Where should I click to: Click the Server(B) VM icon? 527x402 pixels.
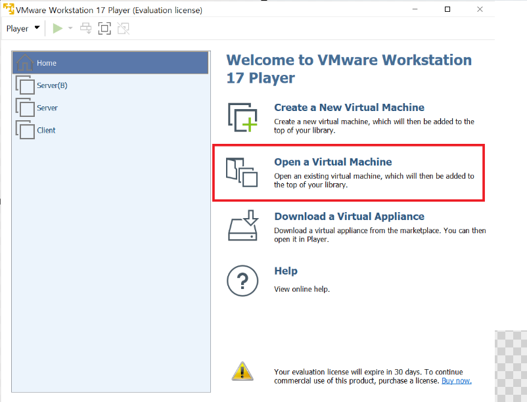click(x=25, y=85)
